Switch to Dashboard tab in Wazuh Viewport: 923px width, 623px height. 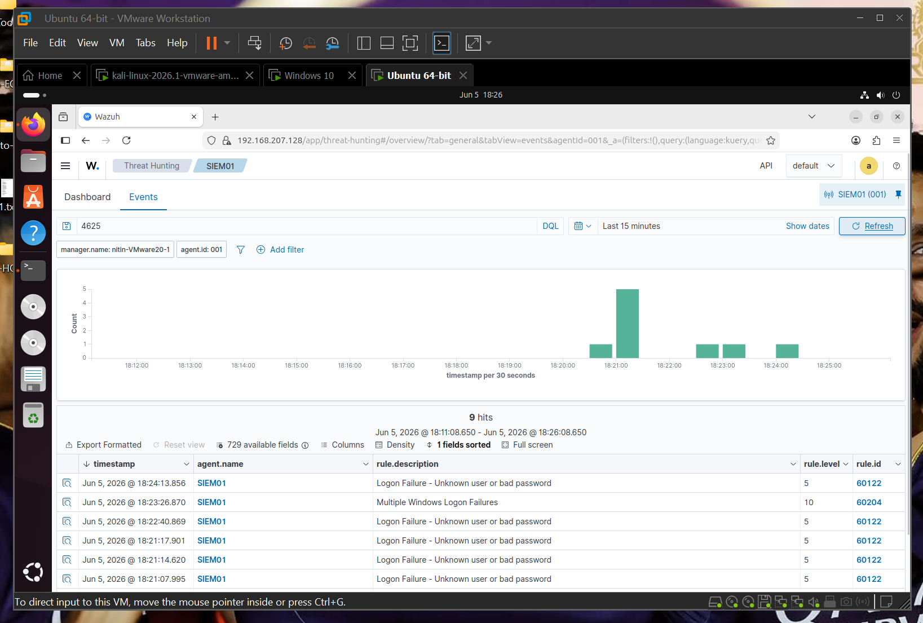87,197
